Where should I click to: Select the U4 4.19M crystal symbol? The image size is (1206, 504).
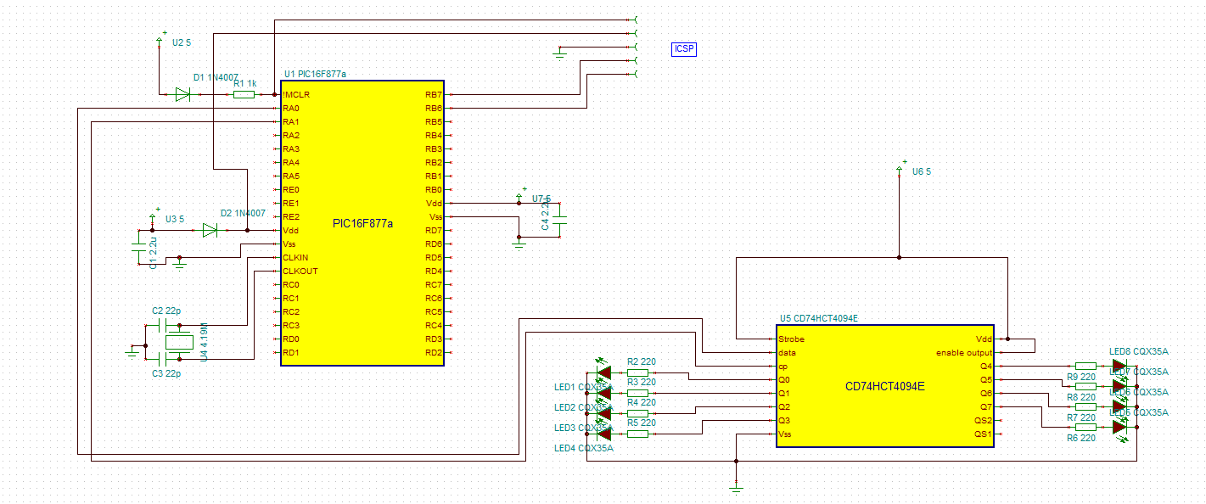point(180,342)
